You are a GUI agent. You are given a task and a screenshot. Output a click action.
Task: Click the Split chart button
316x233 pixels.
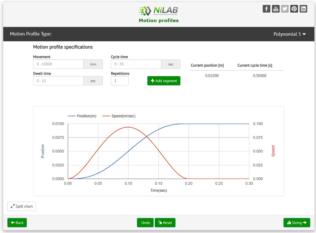(22, 206)
